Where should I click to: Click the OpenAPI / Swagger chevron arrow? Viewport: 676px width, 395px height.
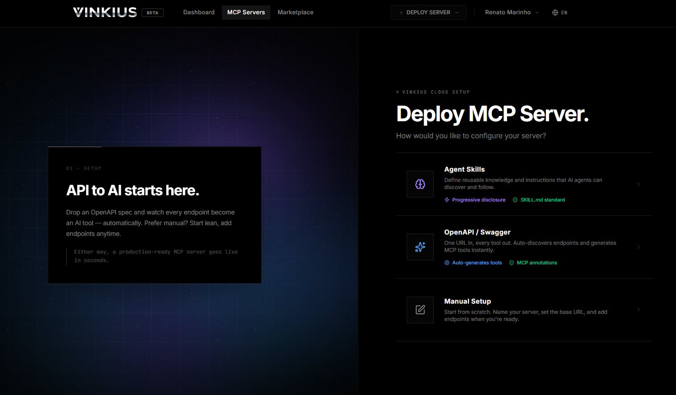point(639,247)
